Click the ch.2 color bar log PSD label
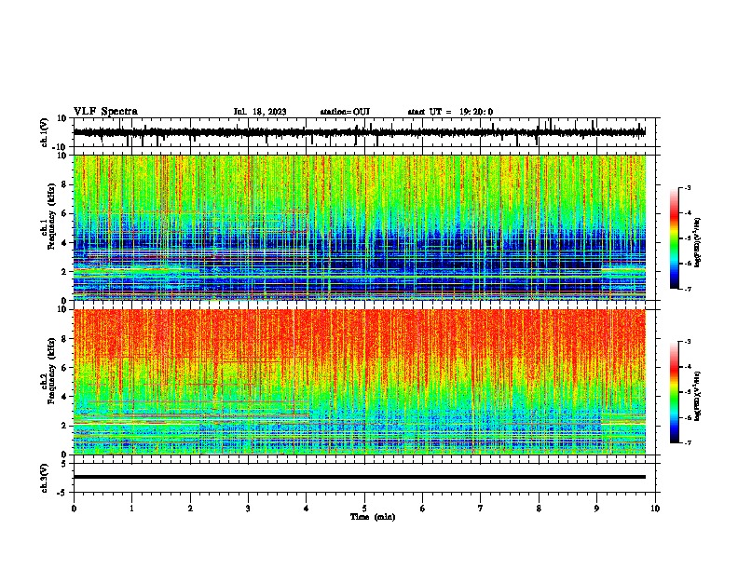The image size is (738, 570). 697,396
